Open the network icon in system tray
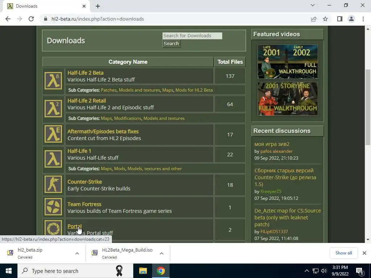 (x=316, y=271)
